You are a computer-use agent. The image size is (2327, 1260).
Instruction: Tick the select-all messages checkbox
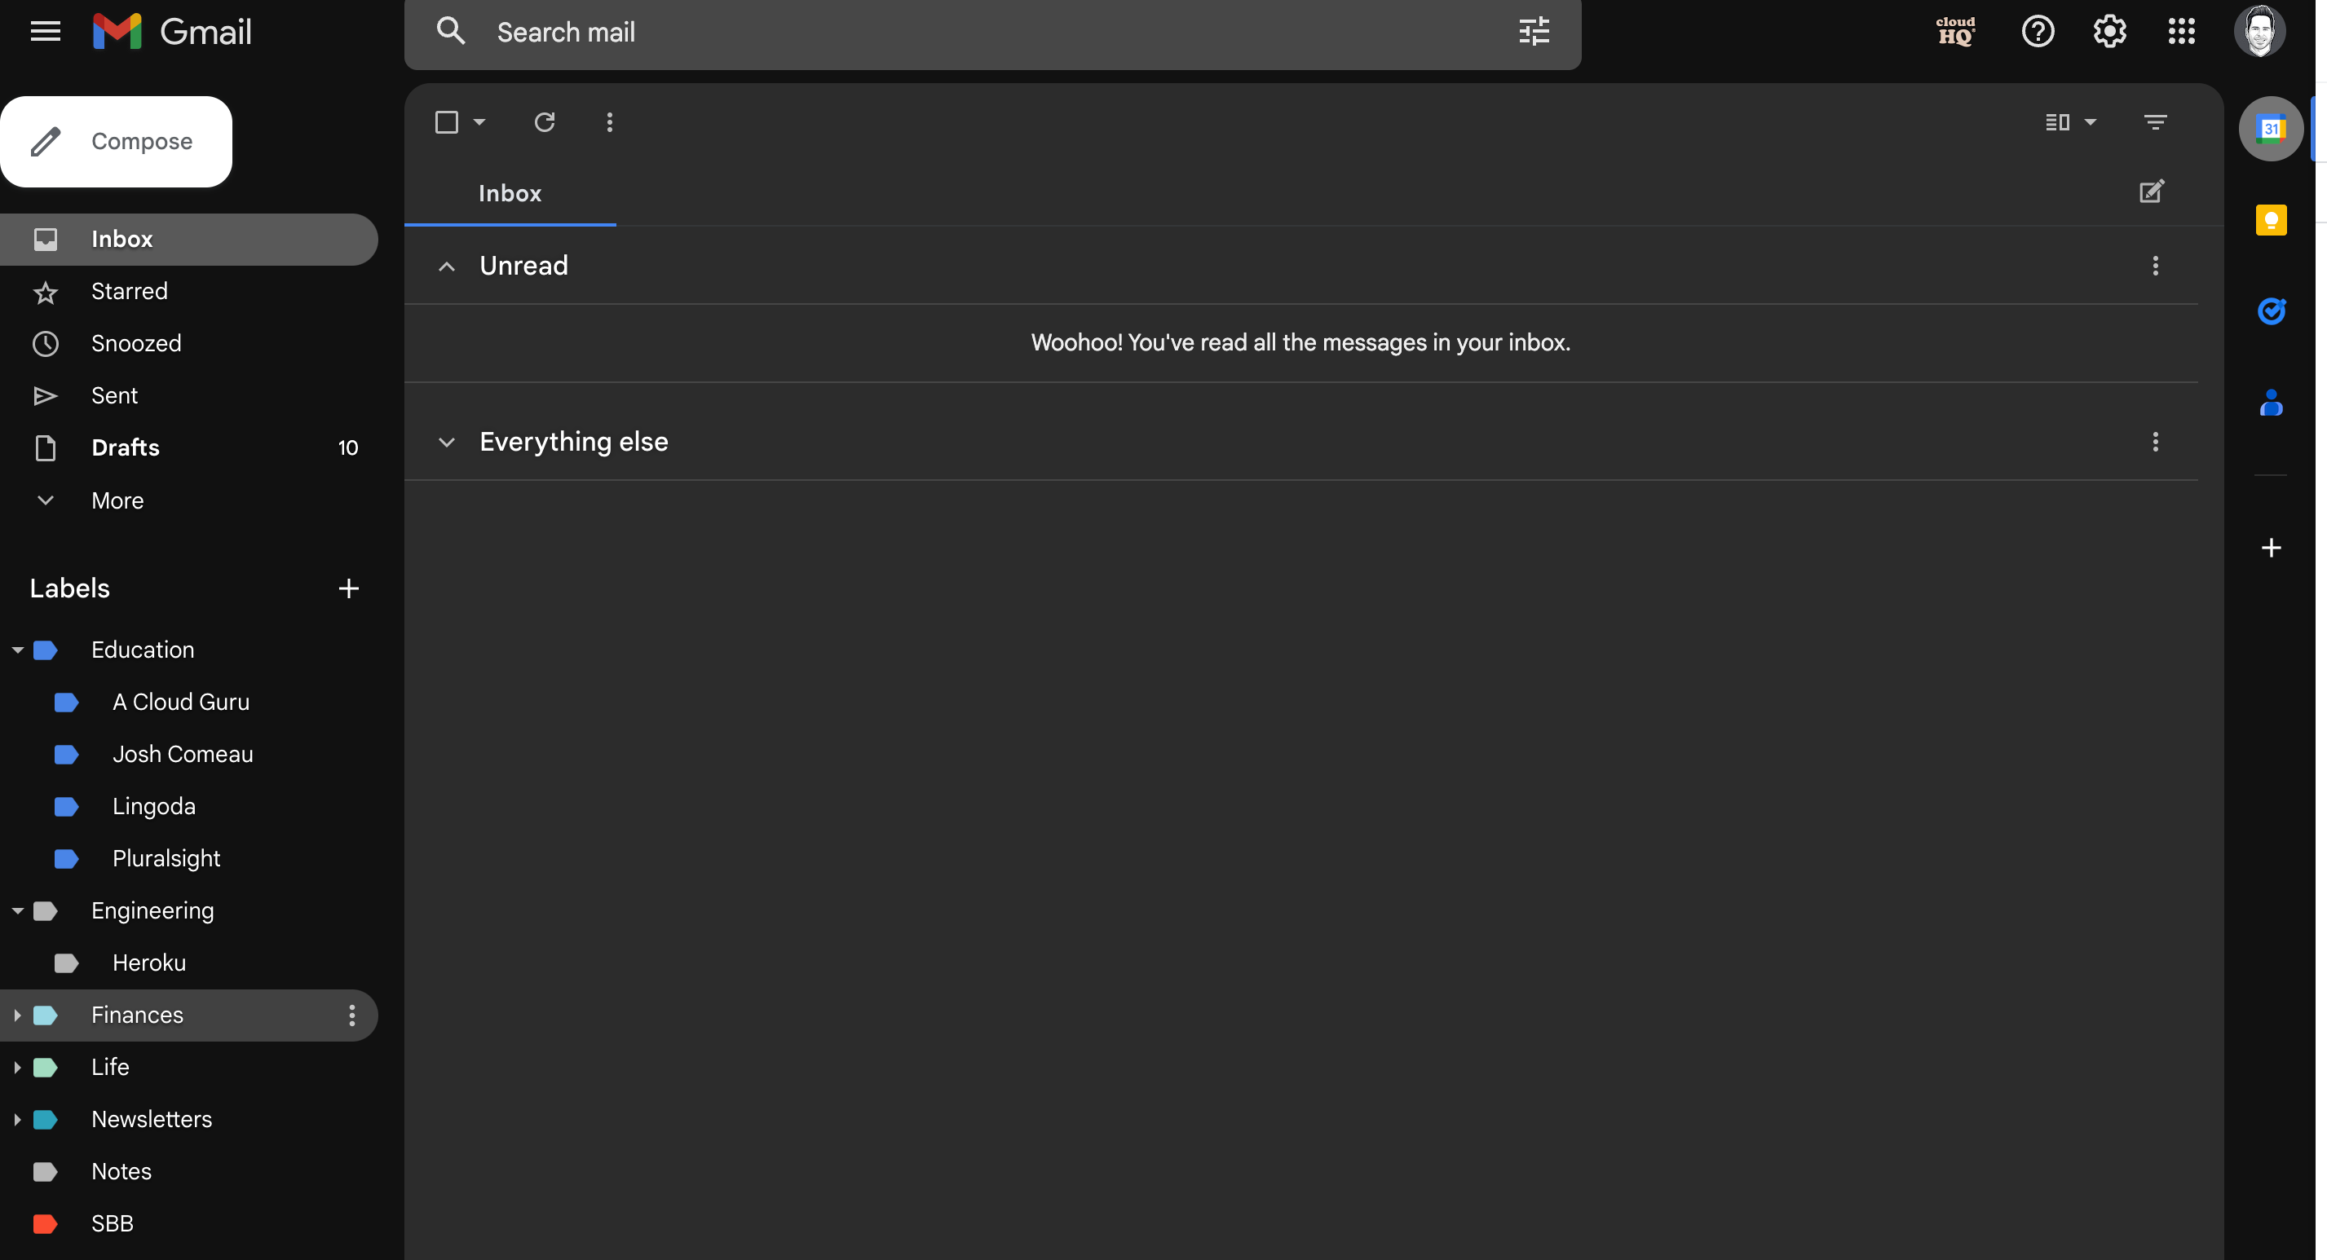[x=446, y=122]
